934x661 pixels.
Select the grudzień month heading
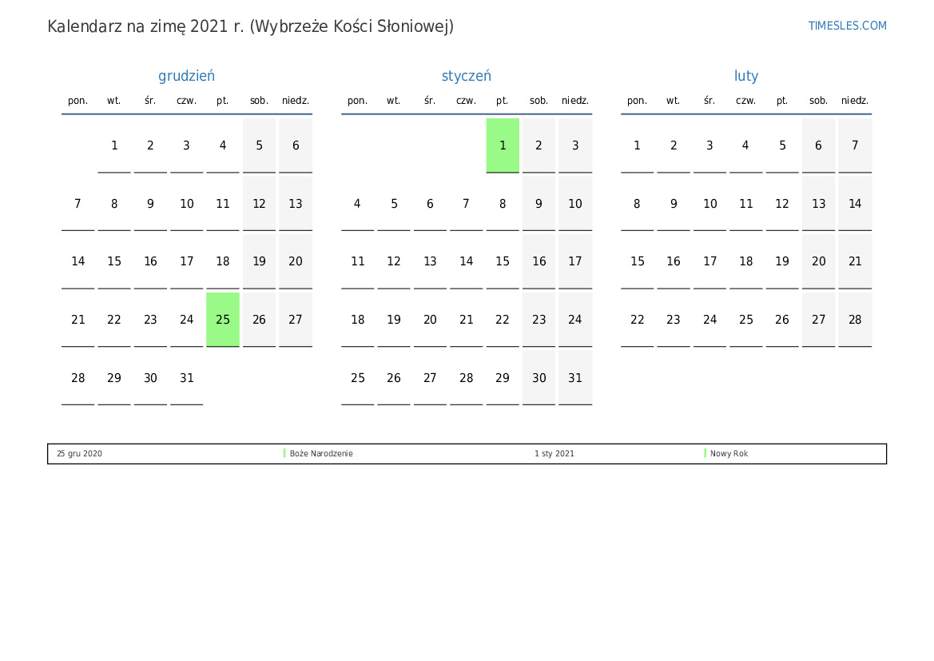tap(186, 76)
